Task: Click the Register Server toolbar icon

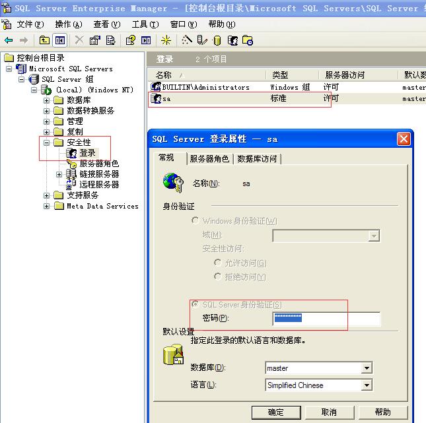Action: [202, 40]
